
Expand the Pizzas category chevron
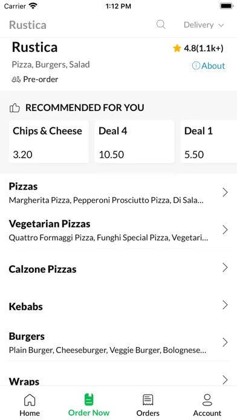(x=225, y=192)
